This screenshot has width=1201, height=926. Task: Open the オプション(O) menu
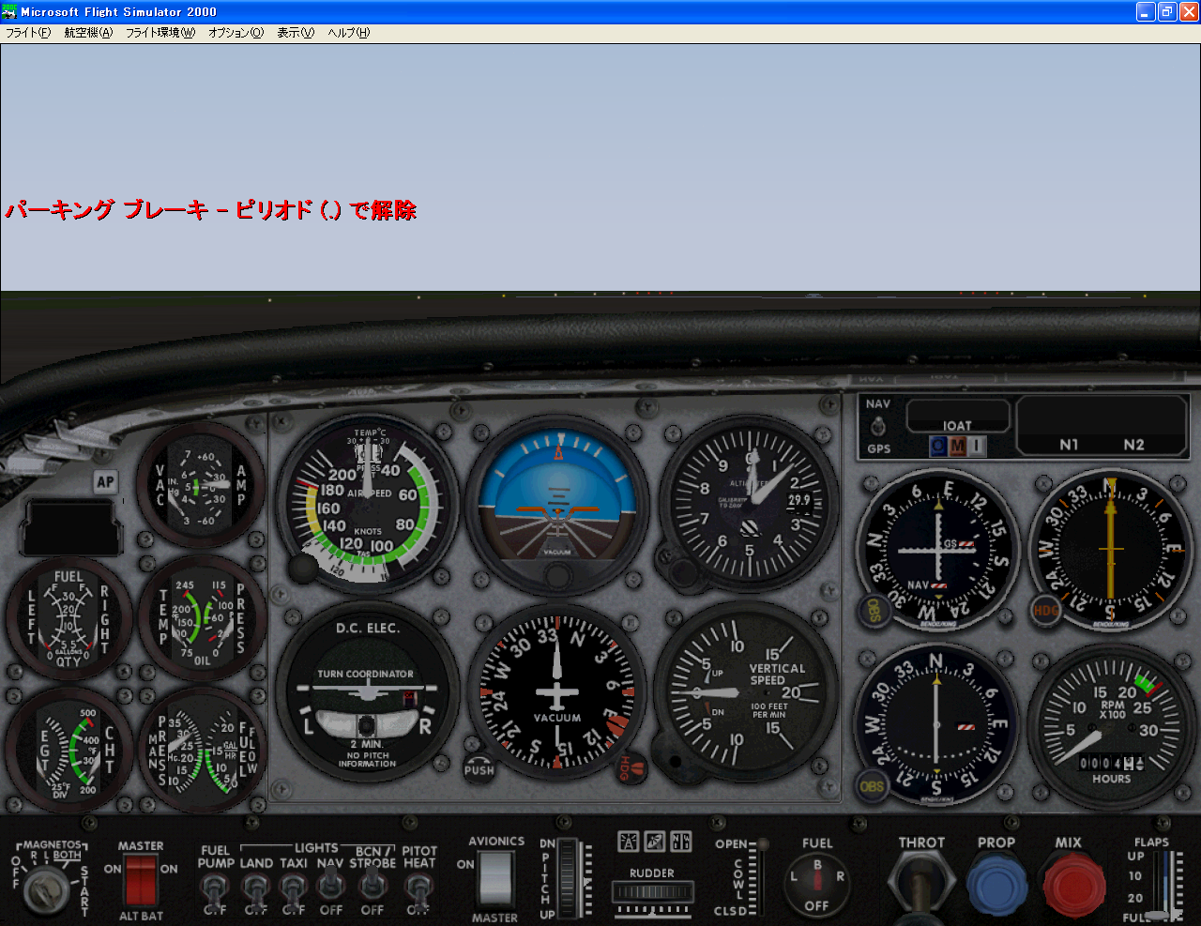click(x=236, y=33)
